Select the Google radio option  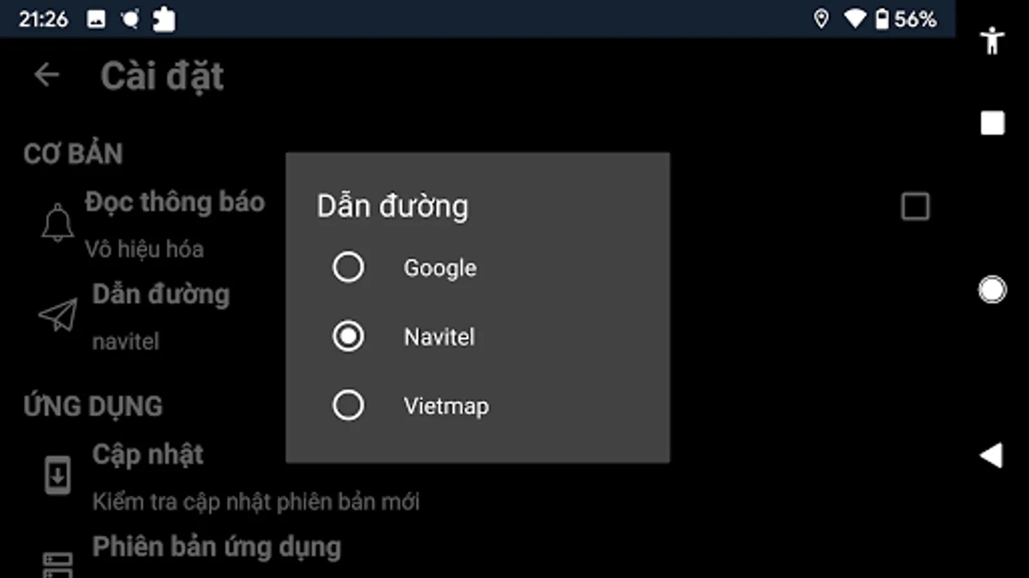tap(348, 267)
